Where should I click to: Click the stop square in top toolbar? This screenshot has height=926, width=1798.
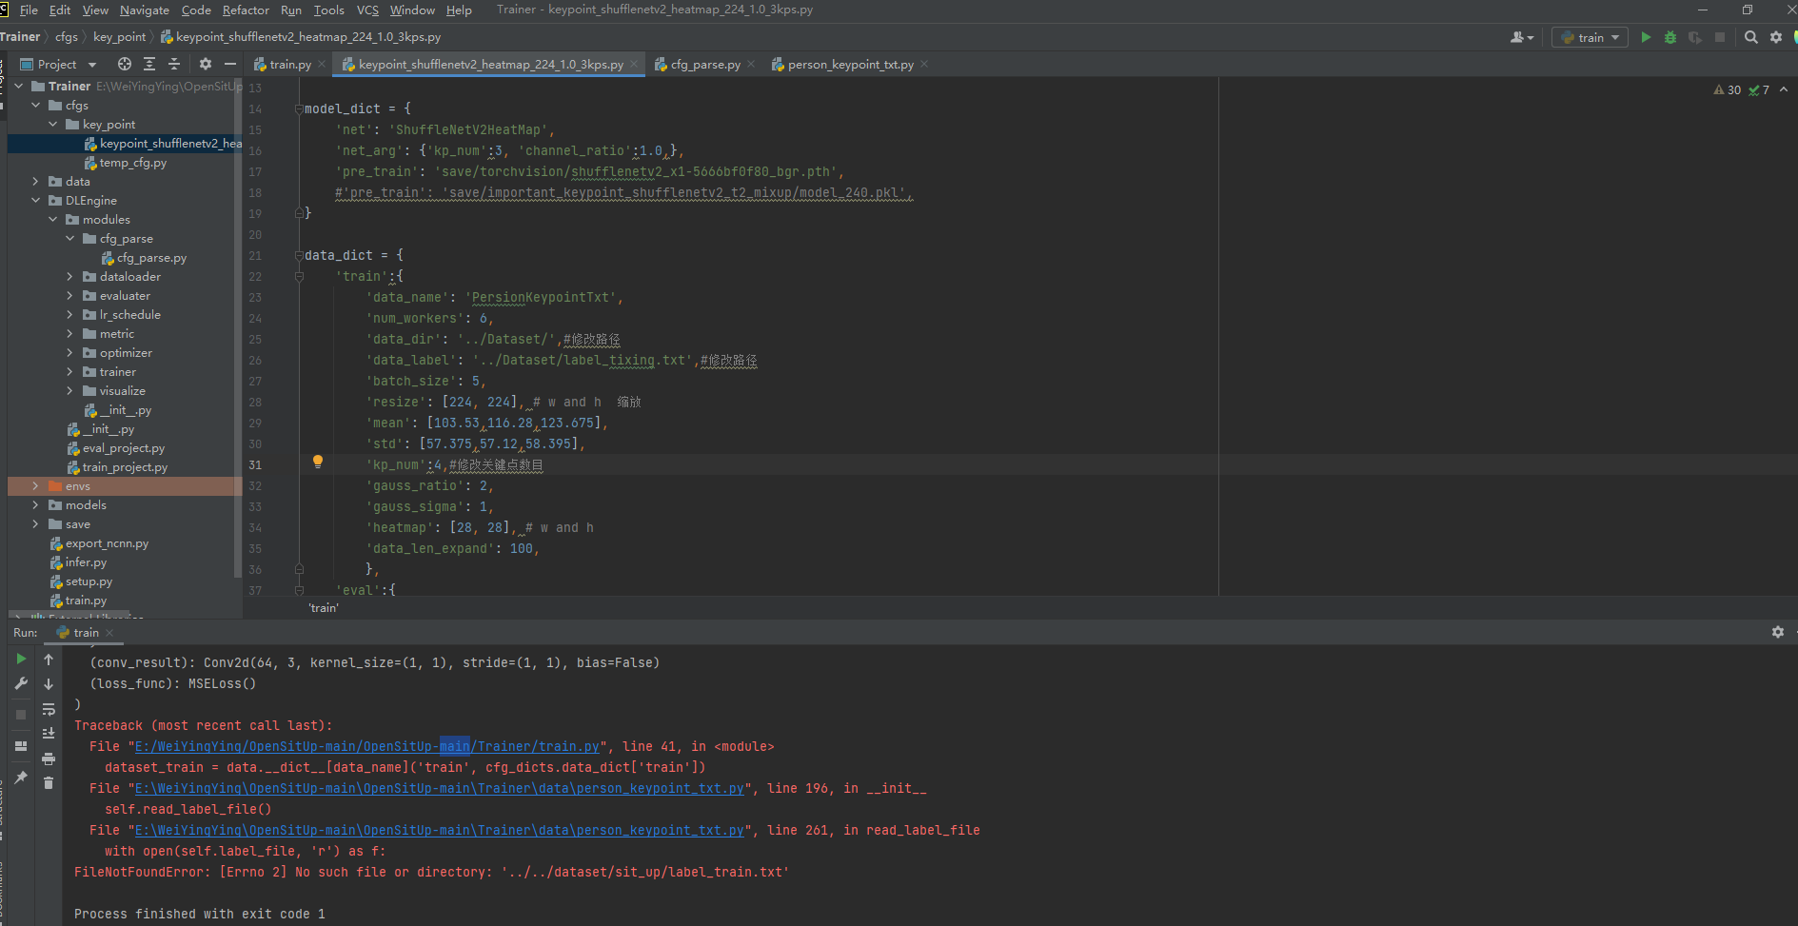(x=1720, y=37)
